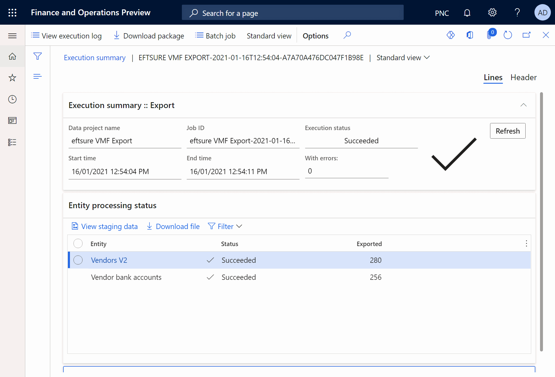Screen dimensions: 555x377
Task: Expand the Standard view dropdown in title
Action: 403,58
